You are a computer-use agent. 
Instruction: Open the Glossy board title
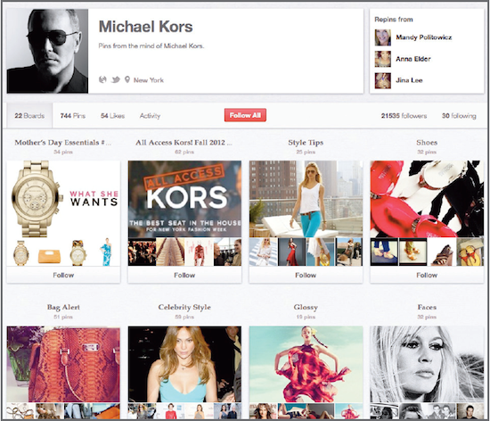(x=306, y=307)
